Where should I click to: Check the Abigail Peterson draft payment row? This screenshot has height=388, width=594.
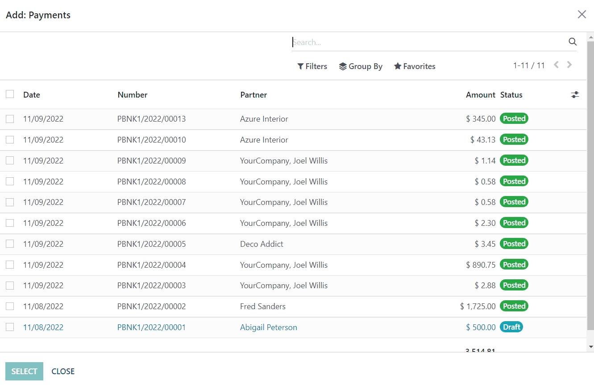(10, 327)
